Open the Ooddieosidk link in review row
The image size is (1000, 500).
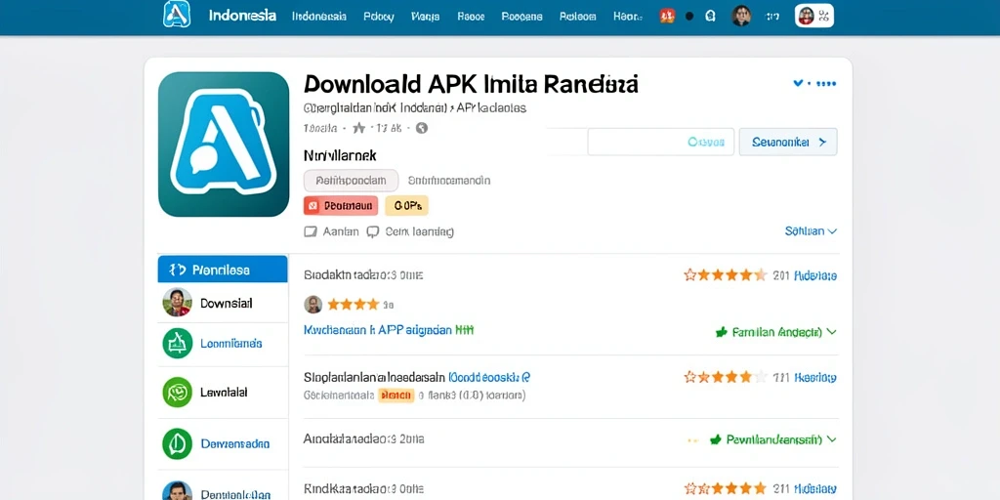(490, 377)
